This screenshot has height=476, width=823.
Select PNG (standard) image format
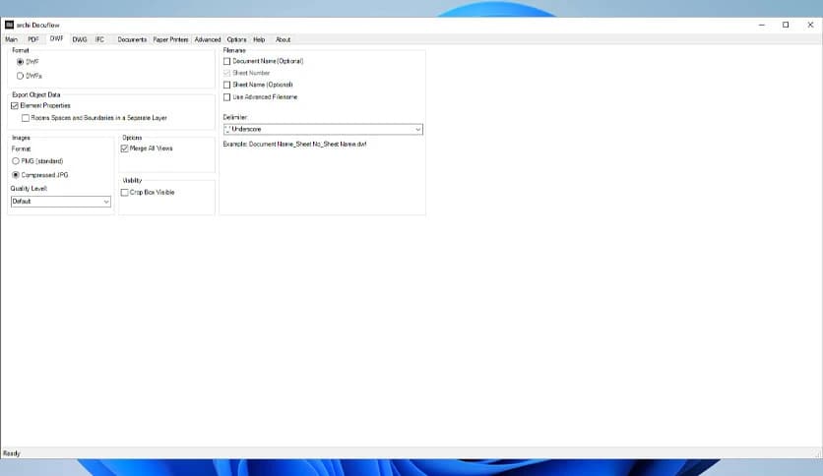click(16, 161)
